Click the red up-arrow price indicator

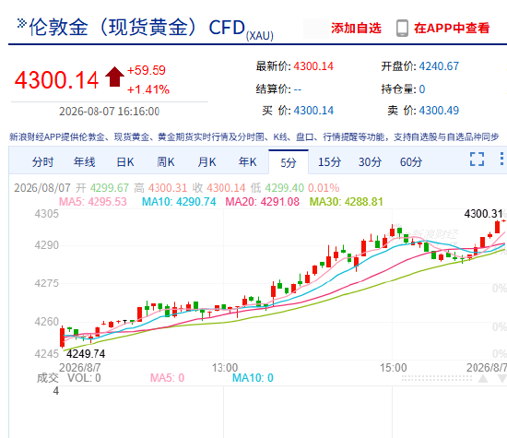pyautogui.click(x=114, y=77)
